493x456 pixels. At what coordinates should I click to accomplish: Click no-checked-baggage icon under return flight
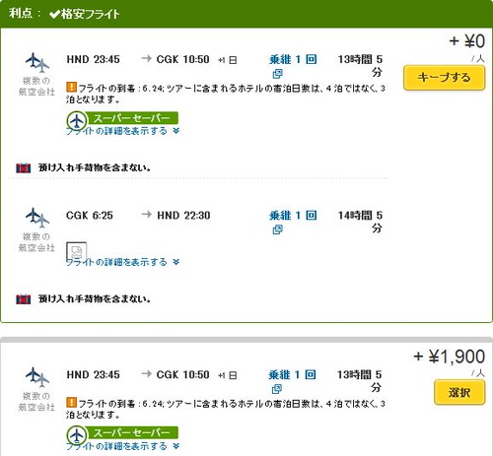point(24,299)
